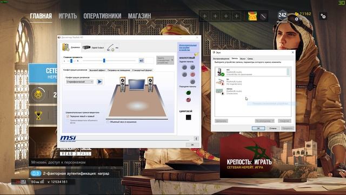Click 'Отмена' in Sound dialog

pos(273,128)
